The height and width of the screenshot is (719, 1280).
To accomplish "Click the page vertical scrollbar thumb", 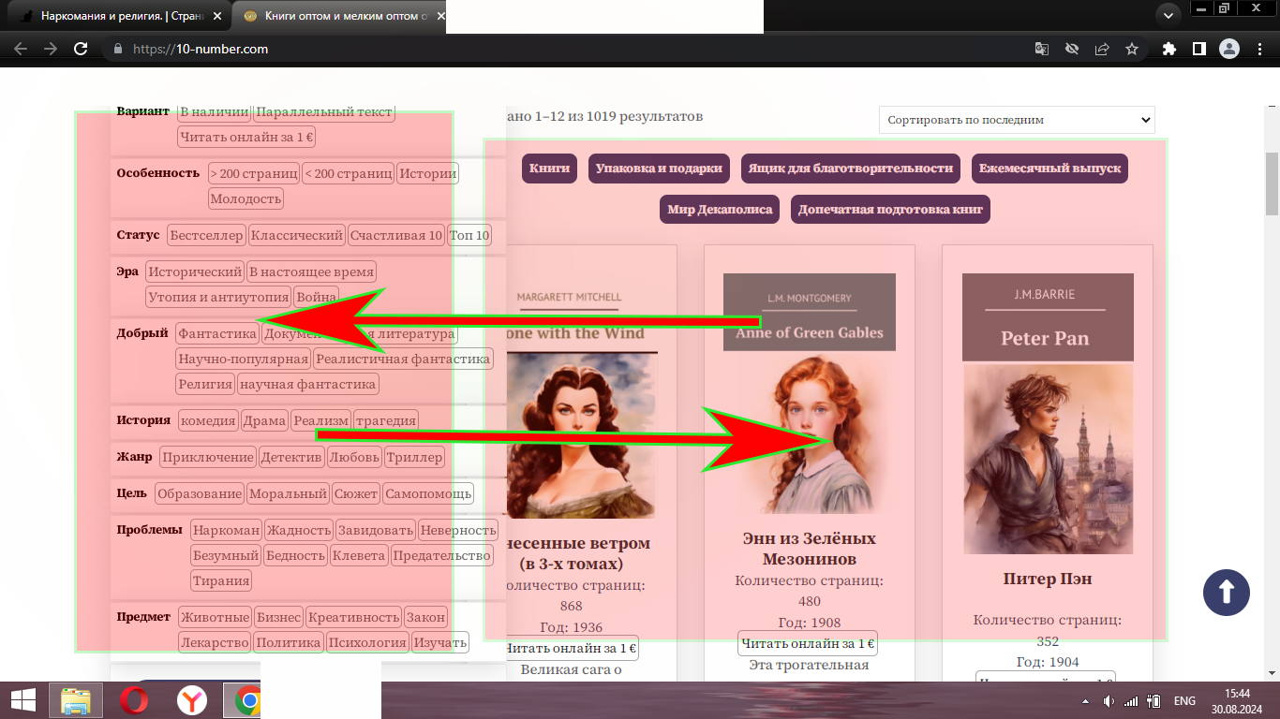I will [1272, 183].
